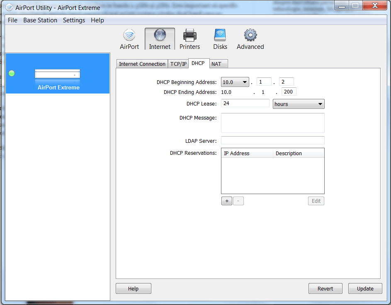Click the Help button at bottom
The image size is (391, 305).
pos(133,289)
